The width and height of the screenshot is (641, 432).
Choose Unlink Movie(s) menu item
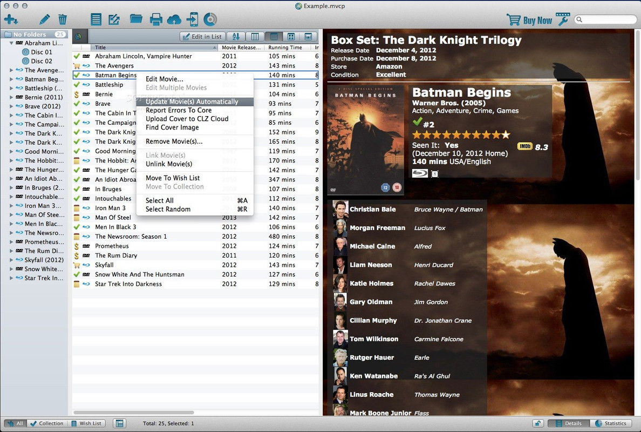pyautogui.click(x=195, y=164)
